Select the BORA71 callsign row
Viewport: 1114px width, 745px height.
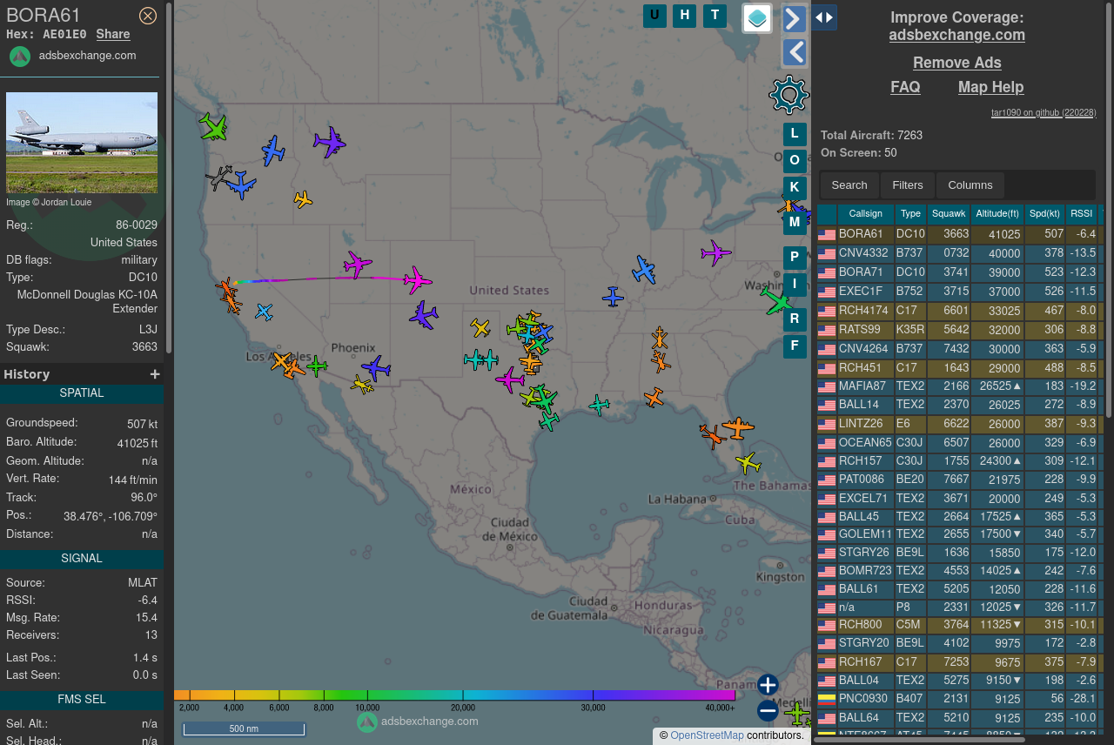pyautogui.click(x=960, y=272)
